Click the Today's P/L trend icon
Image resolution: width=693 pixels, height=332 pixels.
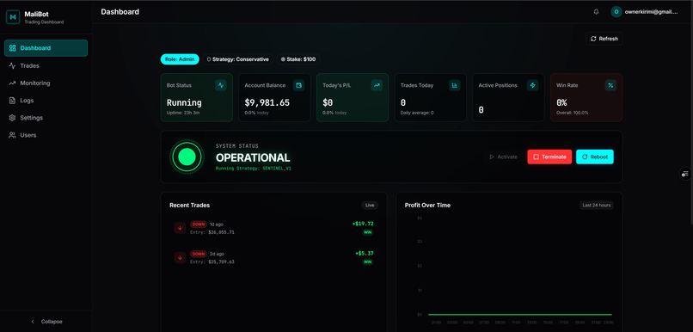377,85
